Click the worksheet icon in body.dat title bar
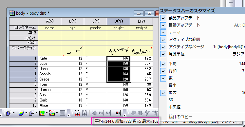The height and width of the screenshot is (127, 245). 12,13
